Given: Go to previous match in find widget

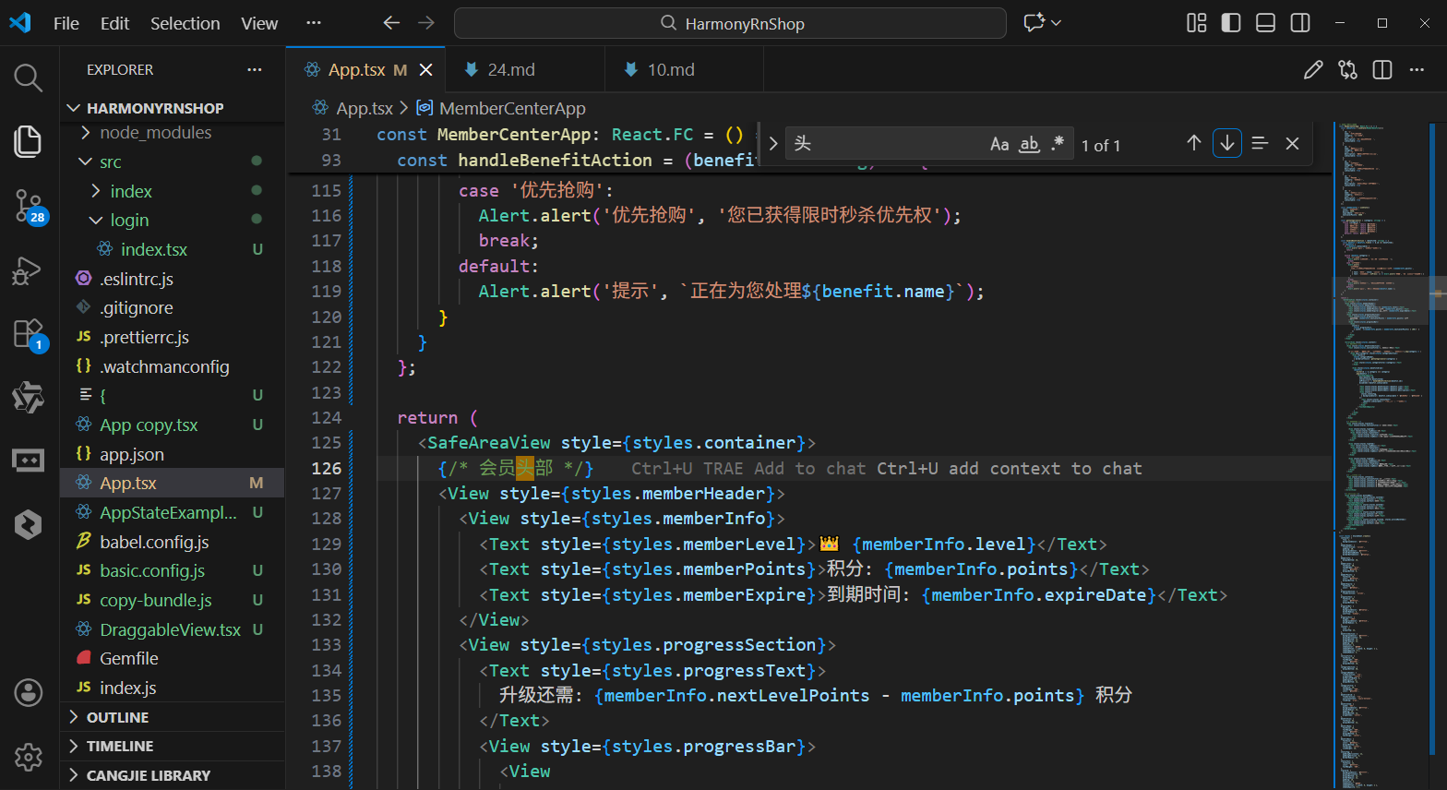Looking at the screenshot, I should point(1194,143).
